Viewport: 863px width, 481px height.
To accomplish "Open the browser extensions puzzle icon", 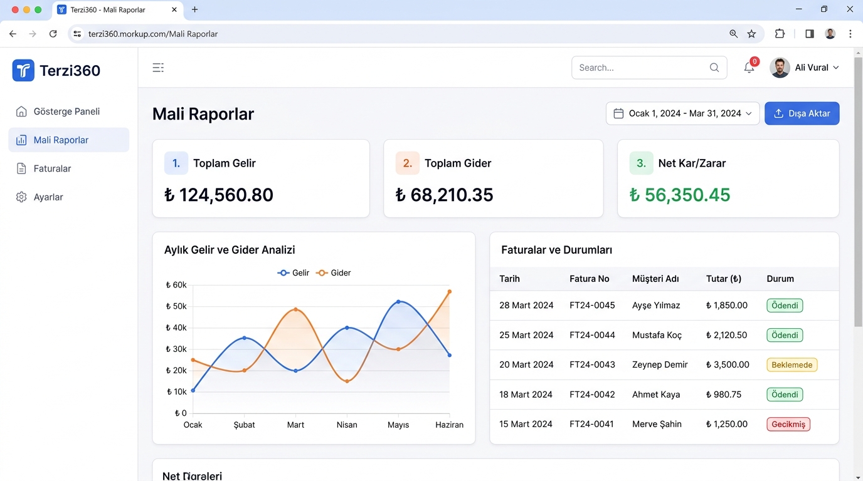I will click(780, 34).
